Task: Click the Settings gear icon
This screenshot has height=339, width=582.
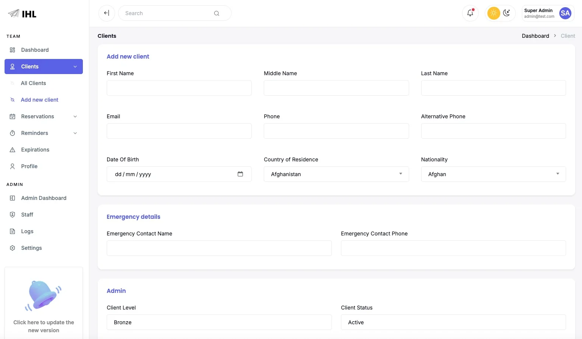Action: pyautogui.click(x=12, y=248)
